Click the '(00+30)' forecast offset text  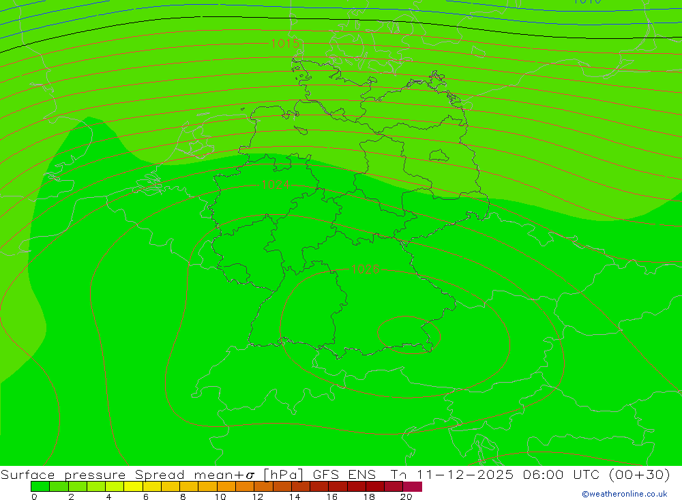coord(640,474)
